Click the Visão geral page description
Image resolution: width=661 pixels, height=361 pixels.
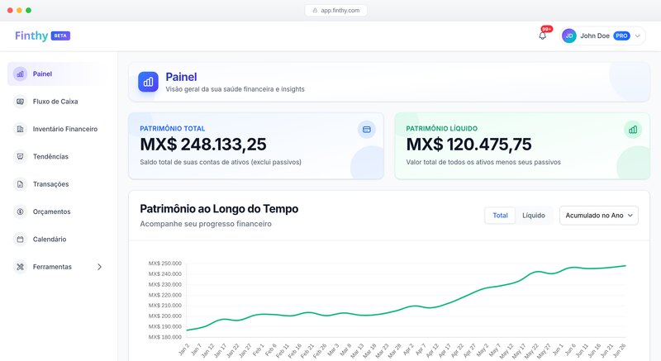[235, 89]
